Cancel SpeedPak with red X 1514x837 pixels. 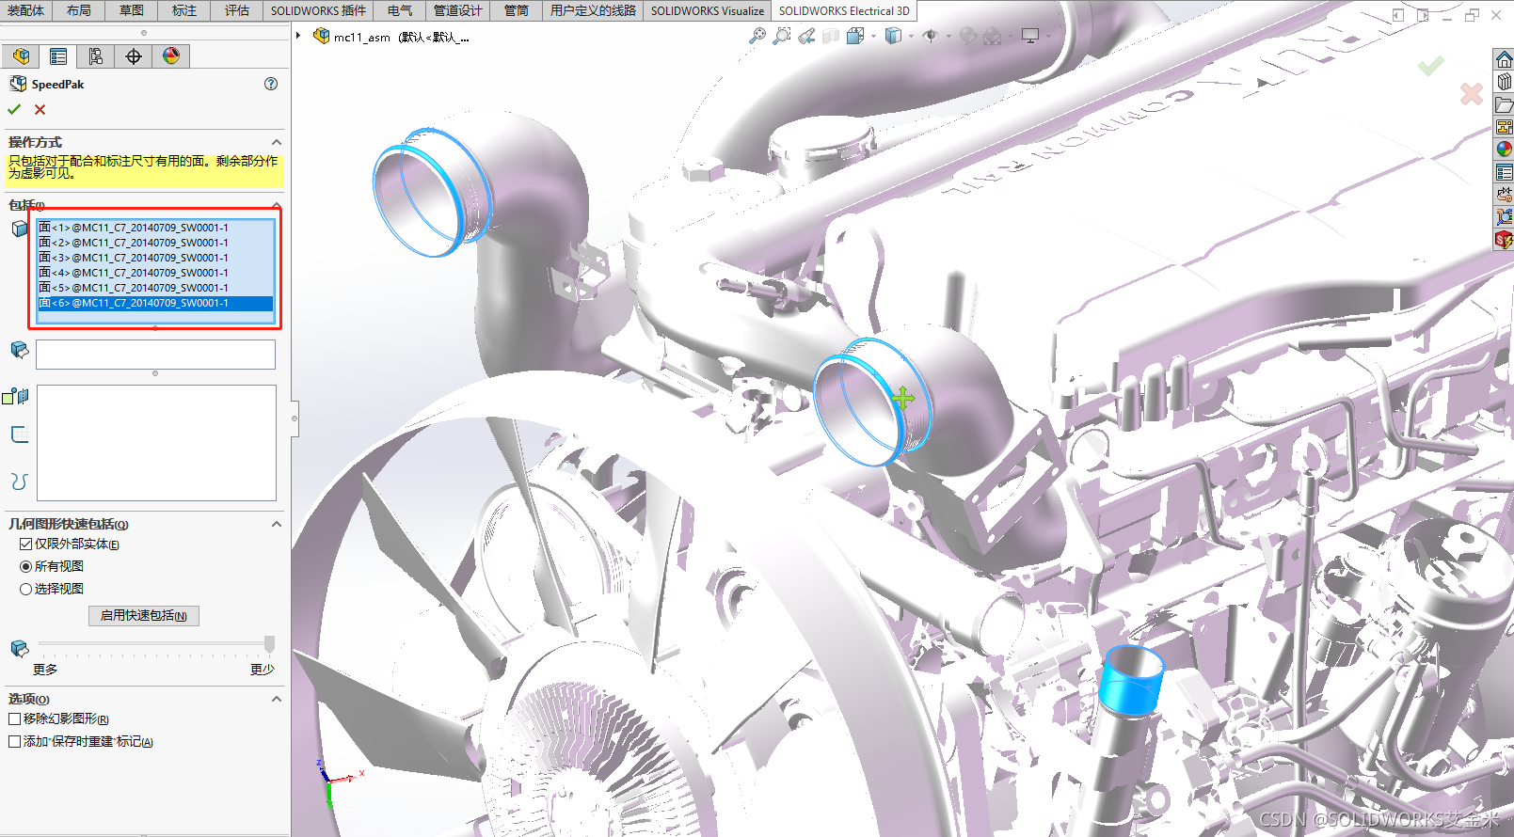[40, 109]
